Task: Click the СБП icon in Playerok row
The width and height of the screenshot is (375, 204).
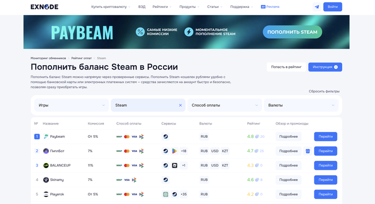Action: click(x=141, y=194)
